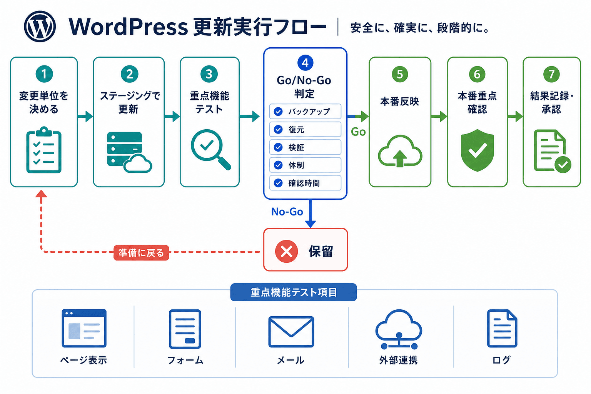Select the log file icon above ログ
Viewport: 591px width, 394px height.
[x=502, y=328]
